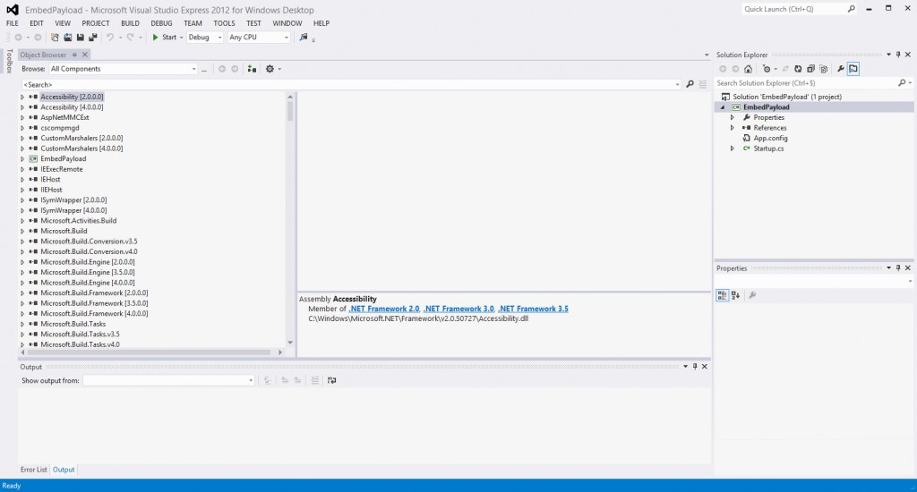Open Object Browser Settings gear
The width and height of the screenshot is (917, 492).
pos(270,69)
